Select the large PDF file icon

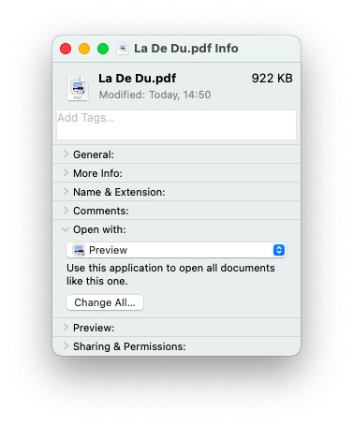click(78, 88)
